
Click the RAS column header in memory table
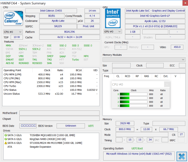[x=146, y=76]
